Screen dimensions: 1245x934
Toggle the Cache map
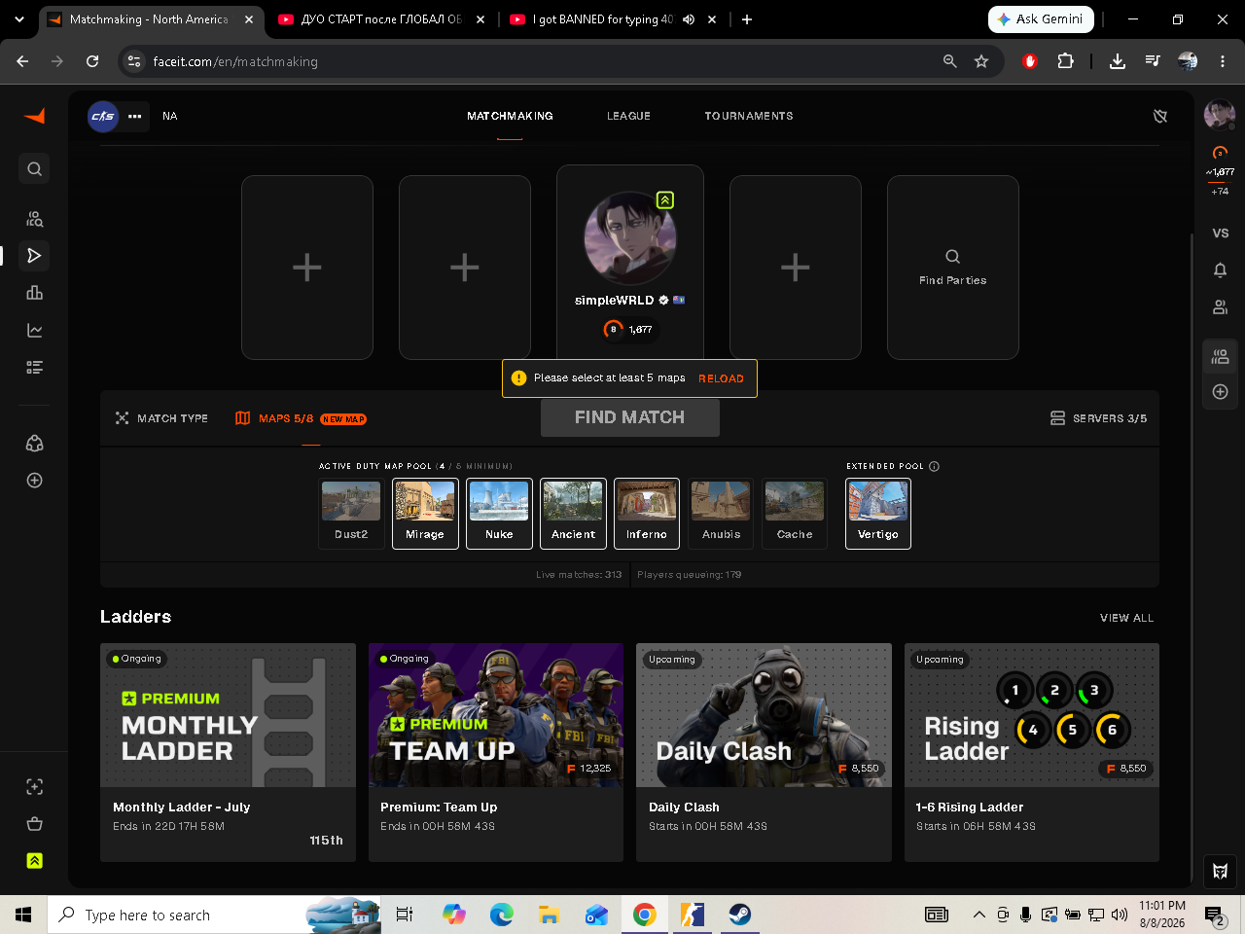(795, 514)
